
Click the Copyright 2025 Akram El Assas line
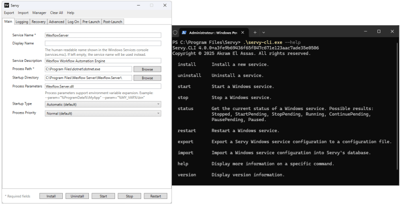click(x=241, y=53)
